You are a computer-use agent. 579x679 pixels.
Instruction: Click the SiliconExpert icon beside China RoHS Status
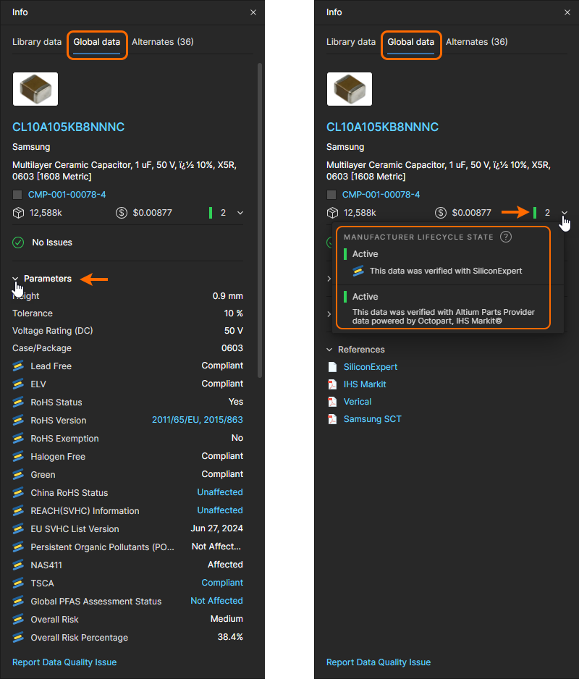(x=18, y=493)
